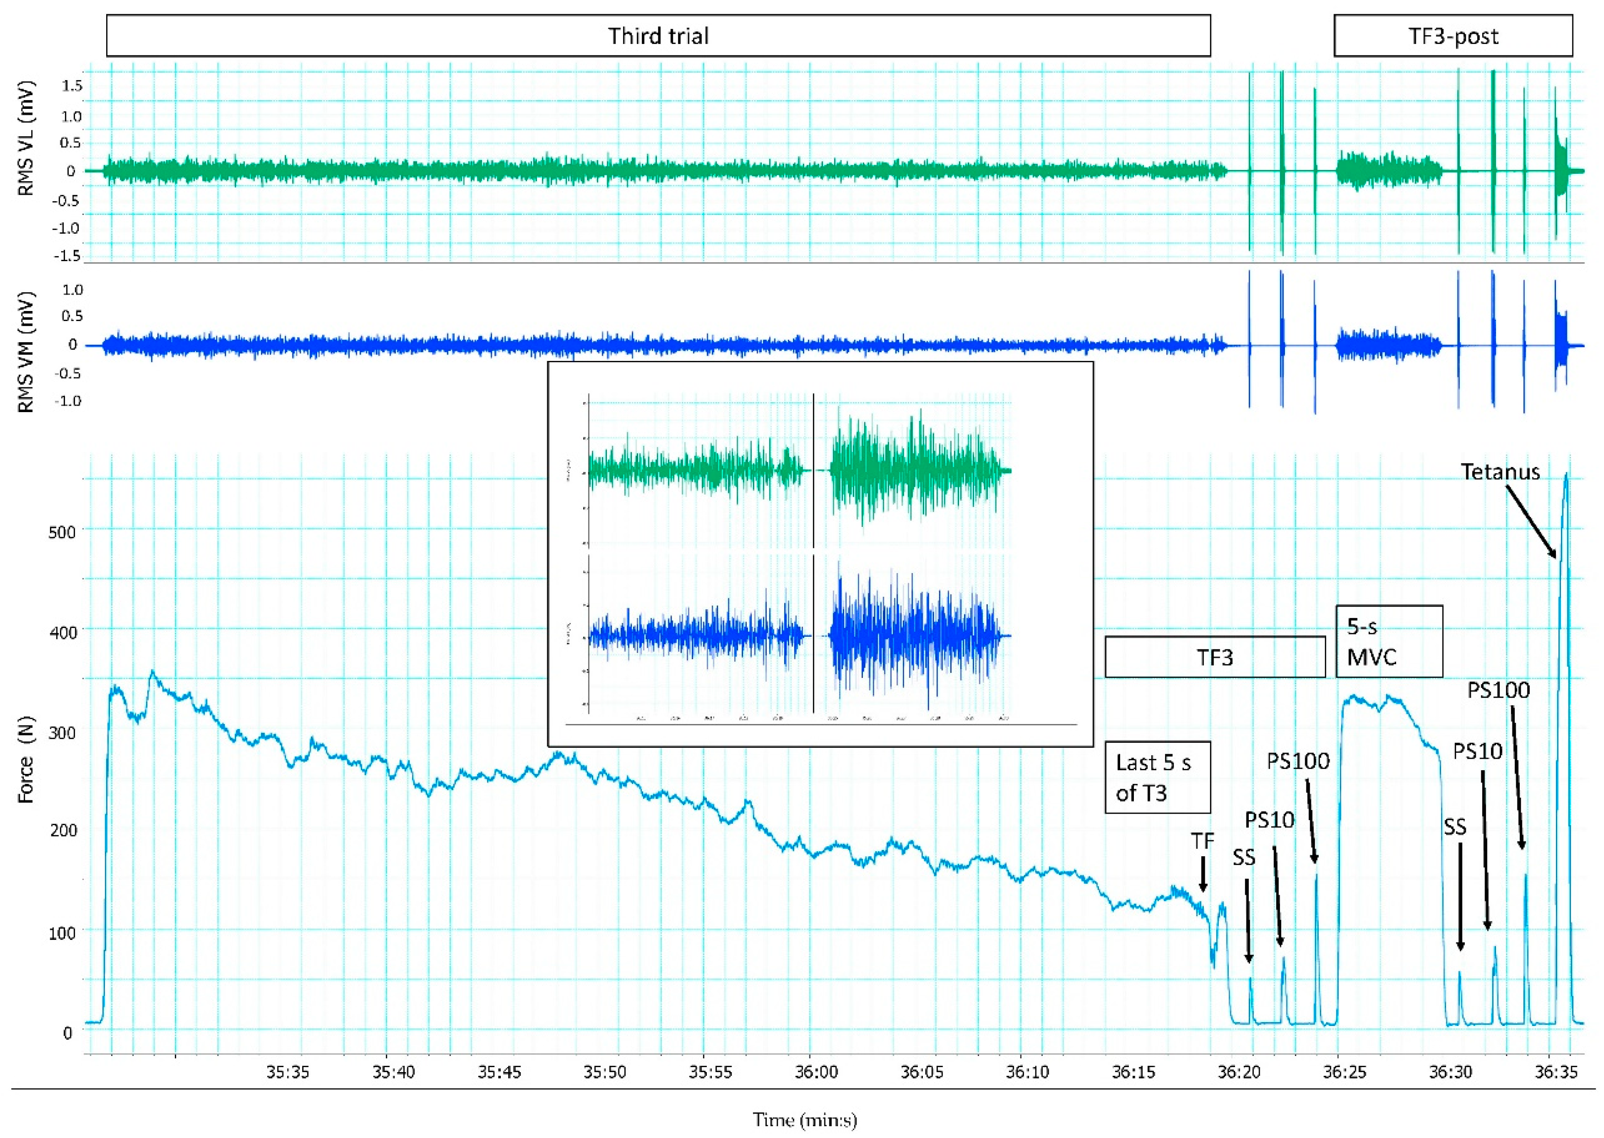Click the Last 5 s of T3 box
The height and width of the screenshot is (1138, 1604).
point(1157,777)
